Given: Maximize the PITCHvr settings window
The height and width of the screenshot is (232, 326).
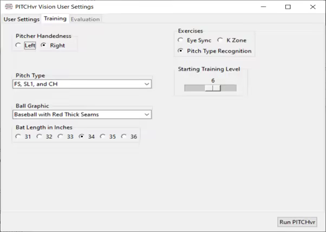Looking at the screenshot, I should tap(288, 7).
